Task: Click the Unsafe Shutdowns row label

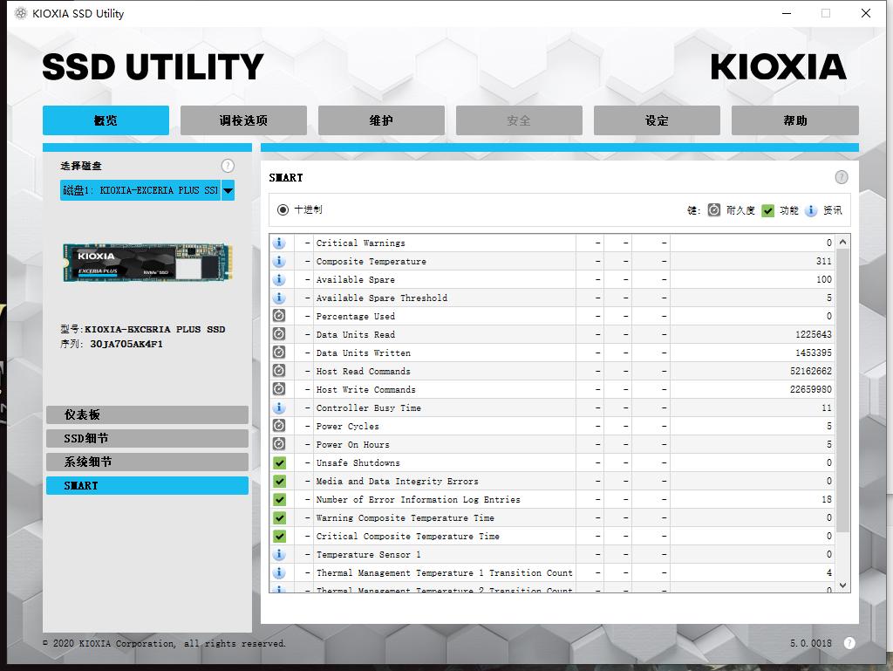Action: tap(358, 462)
